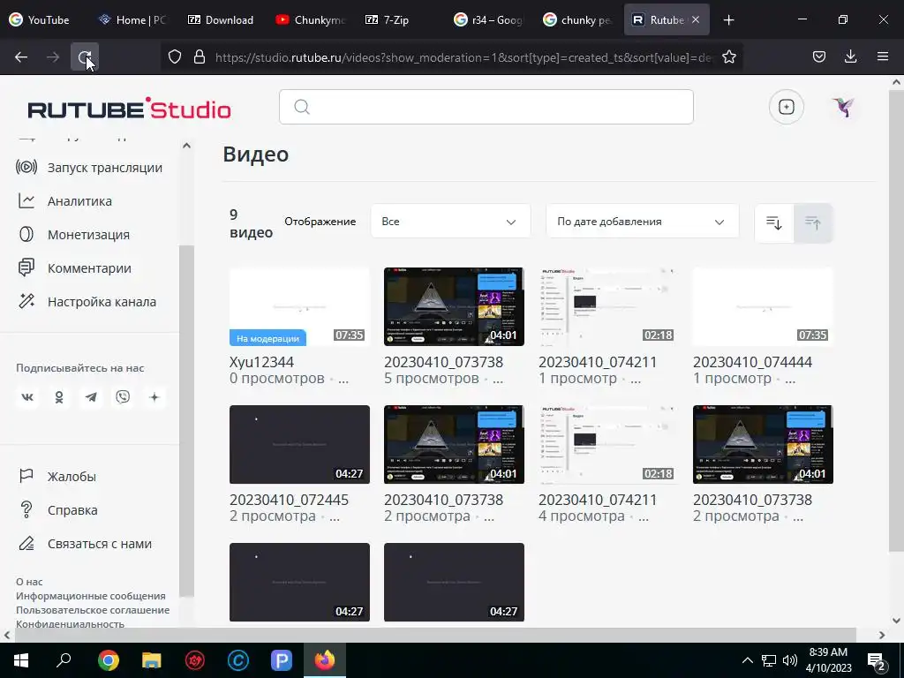Open the Windows Start menu
This screenshot has height=678, width=904.
[x=21, y=660]
